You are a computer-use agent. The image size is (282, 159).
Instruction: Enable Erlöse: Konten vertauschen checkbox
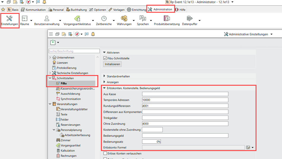click(105, 153)
